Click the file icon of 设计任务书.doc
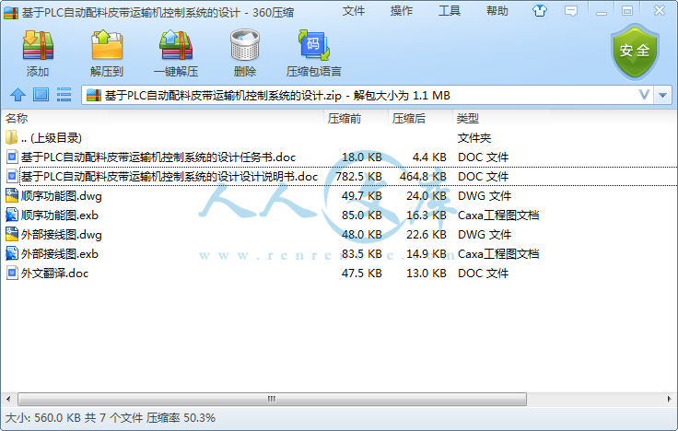 point(12,157)
